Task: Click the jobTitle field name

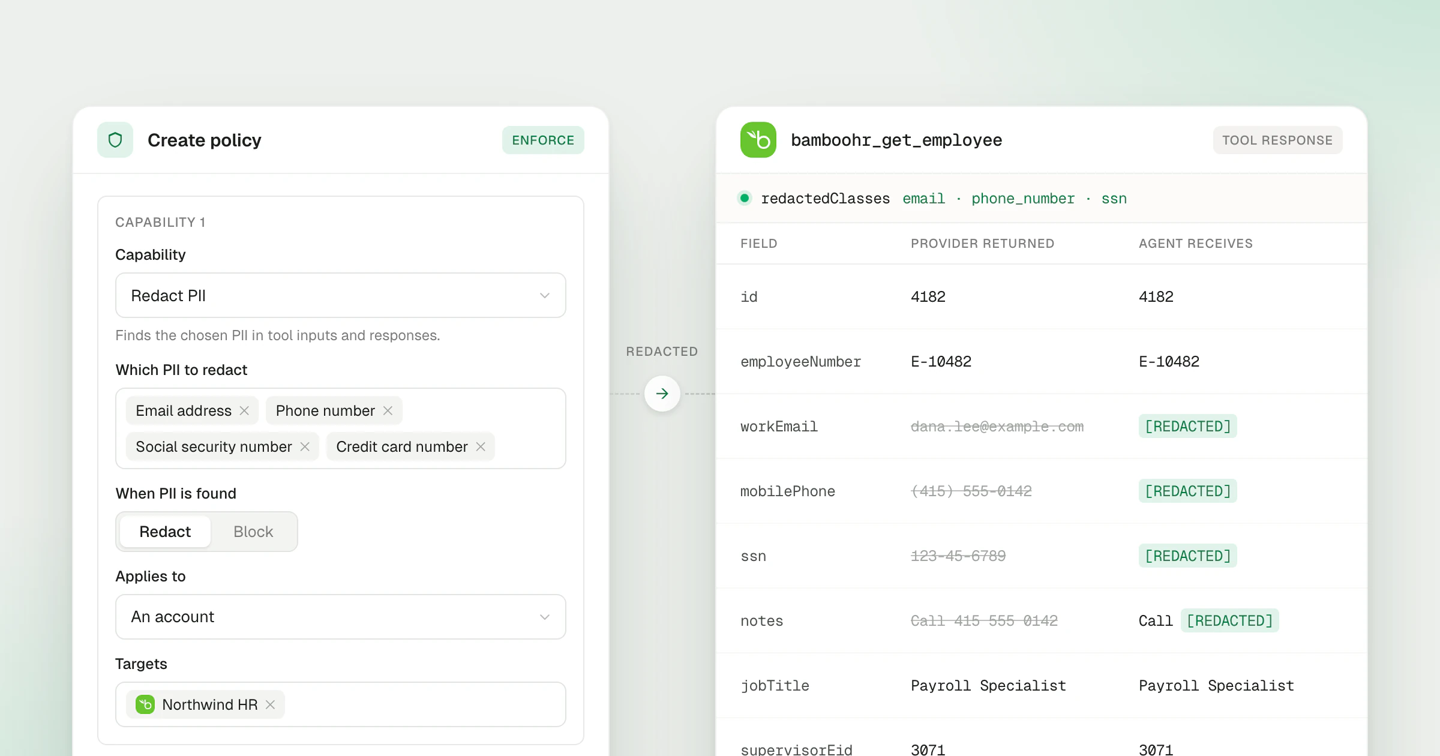Action: click(775, 686)
